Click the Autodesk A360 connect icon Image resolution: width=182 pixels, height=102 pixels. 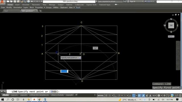click(x=149, y=1)
